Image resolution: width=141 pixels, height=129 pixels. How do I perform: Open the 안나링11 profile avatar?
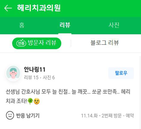point(13,73)
